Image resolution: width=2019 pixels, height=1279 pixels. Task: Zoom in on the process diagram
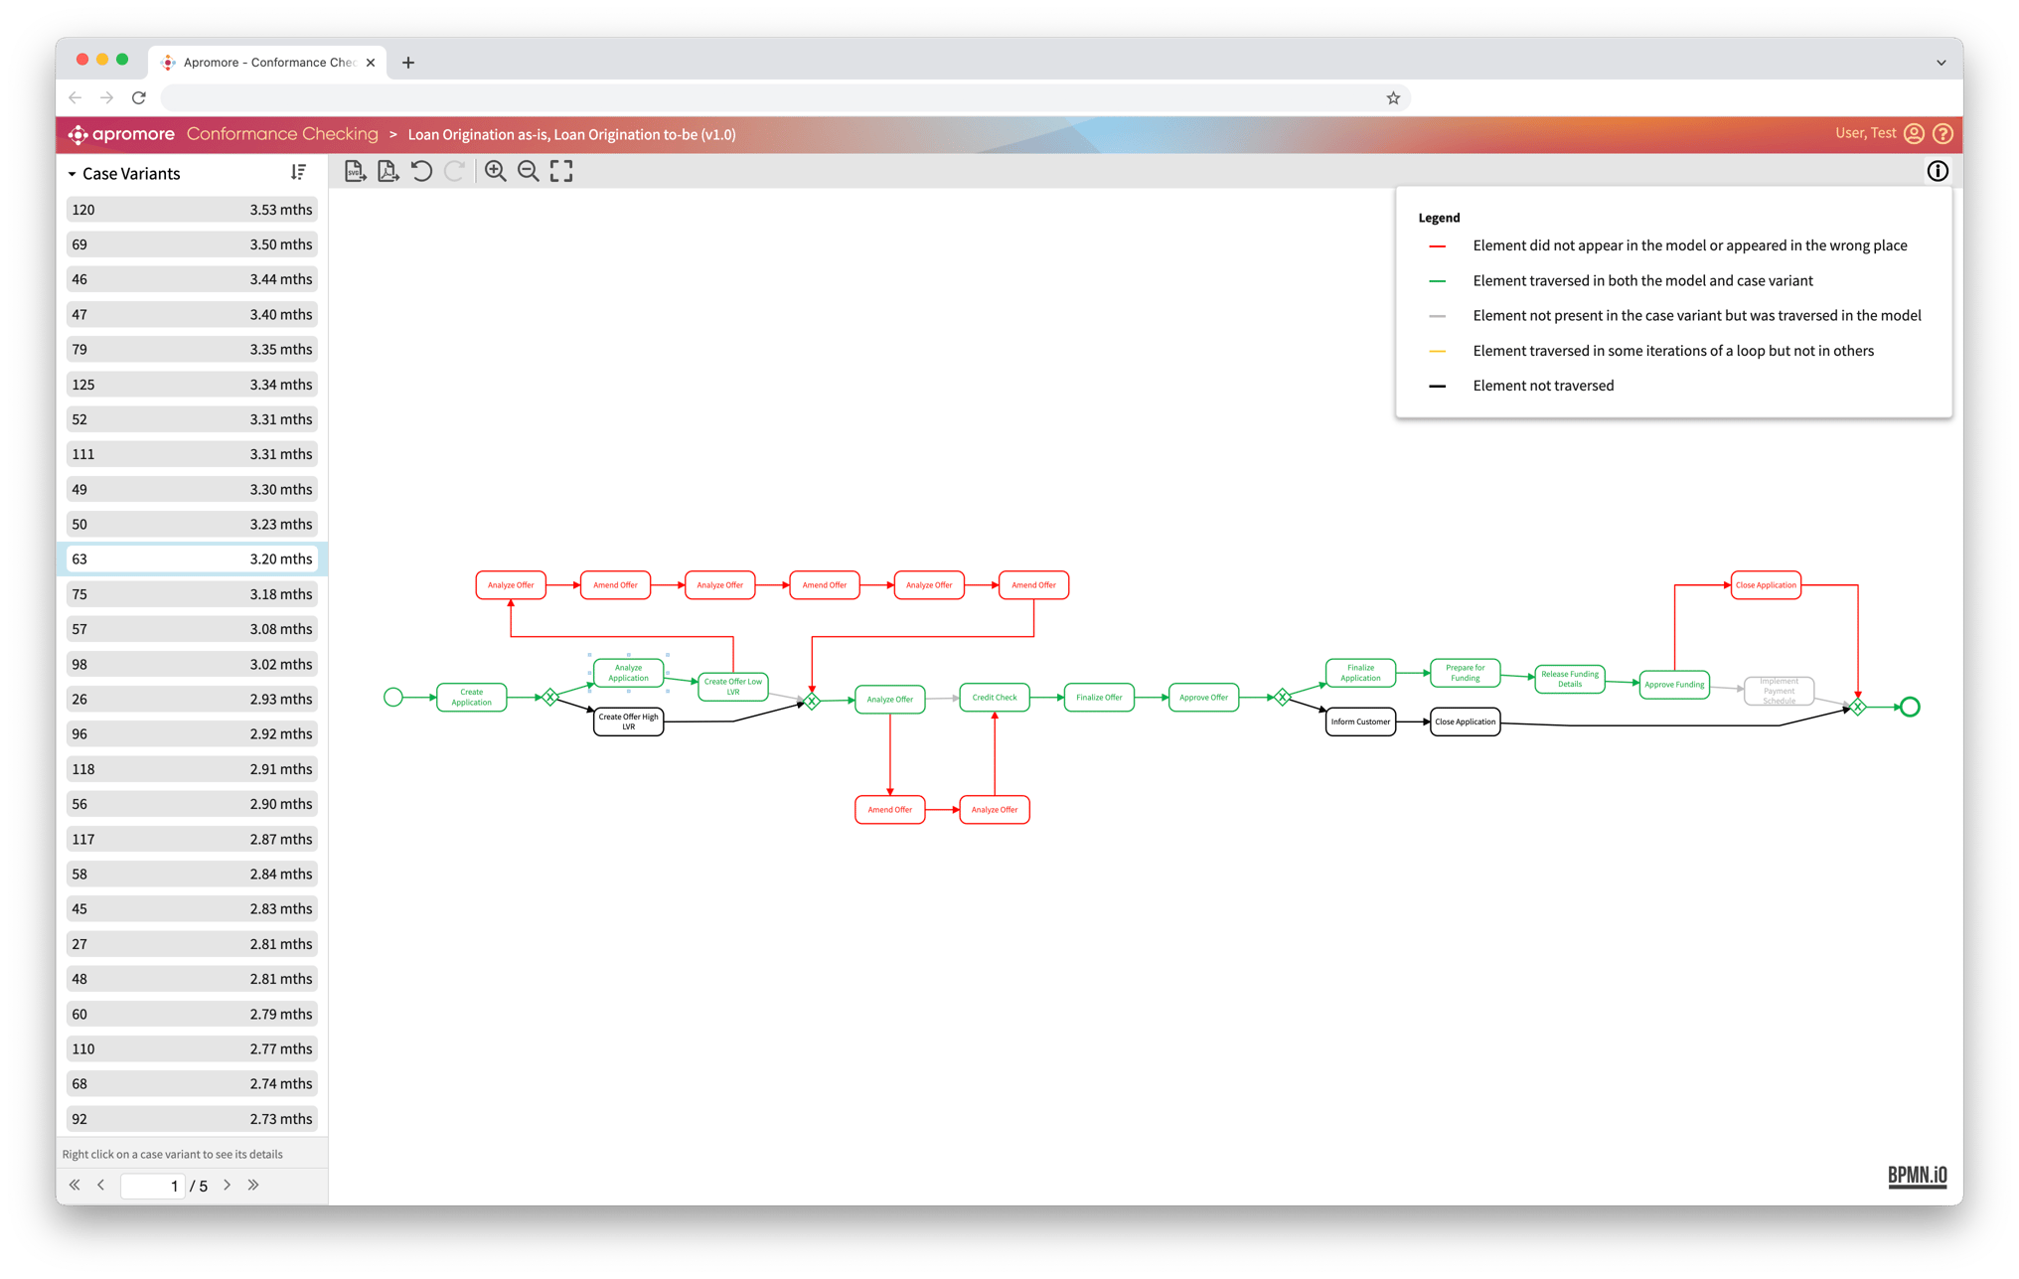[x=495, y=170]
